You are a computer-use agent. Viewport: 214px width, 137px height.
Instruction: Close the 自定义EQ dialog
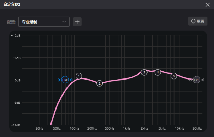pyautogui.click(x=208, y=5)
